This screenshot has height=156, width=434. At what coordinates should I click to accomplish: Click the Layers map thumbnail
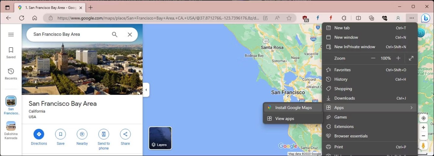pos(160,138)
